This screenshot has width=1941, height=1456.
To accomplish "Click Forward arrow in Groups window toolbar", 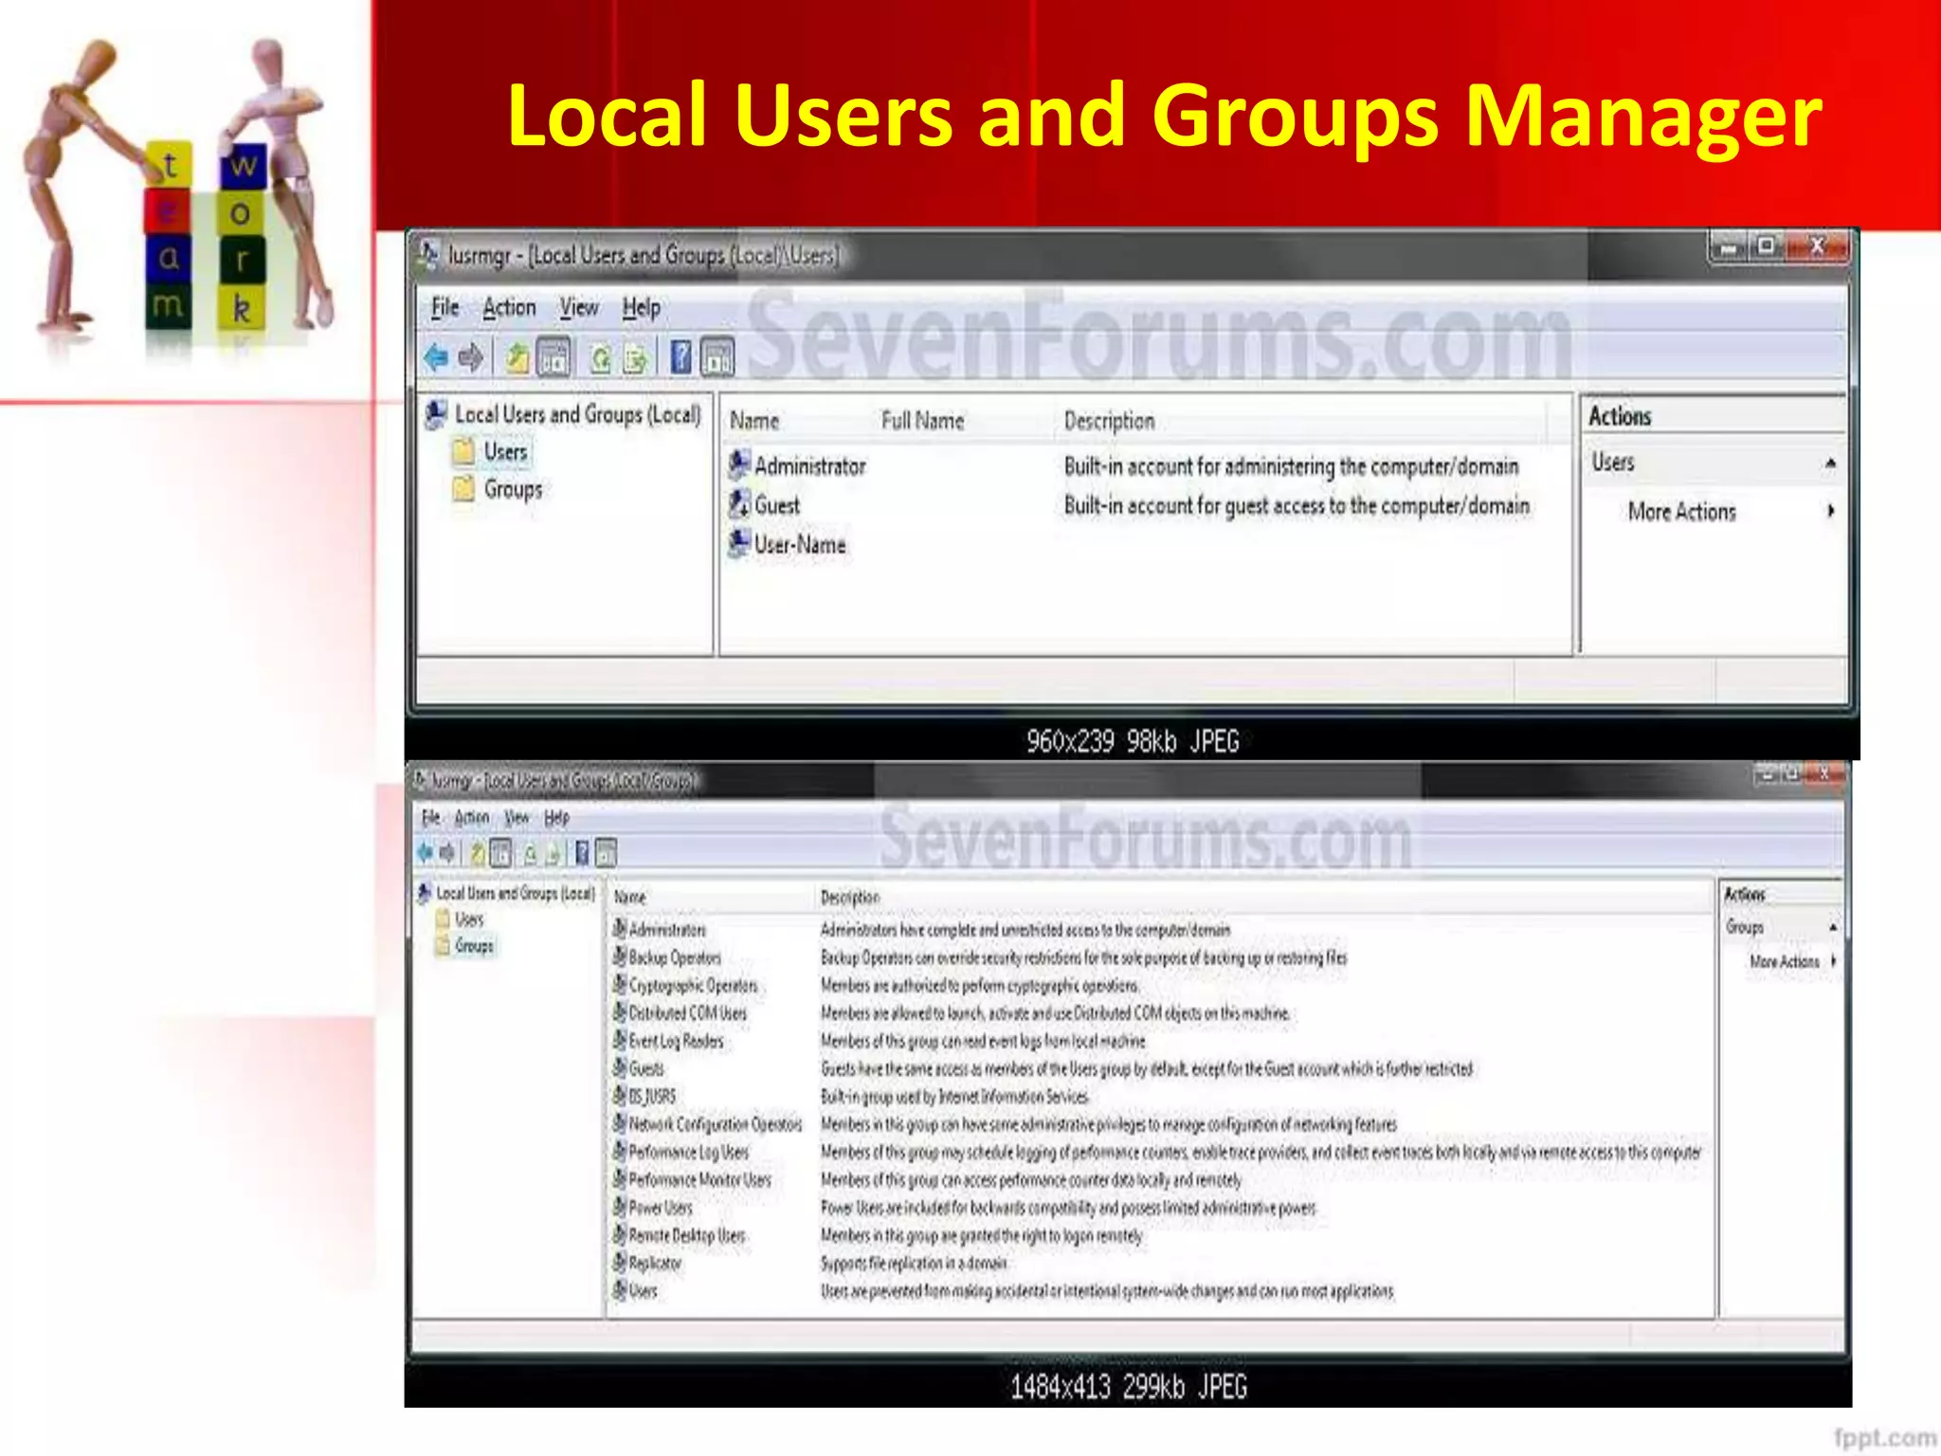I will [446, 852].
